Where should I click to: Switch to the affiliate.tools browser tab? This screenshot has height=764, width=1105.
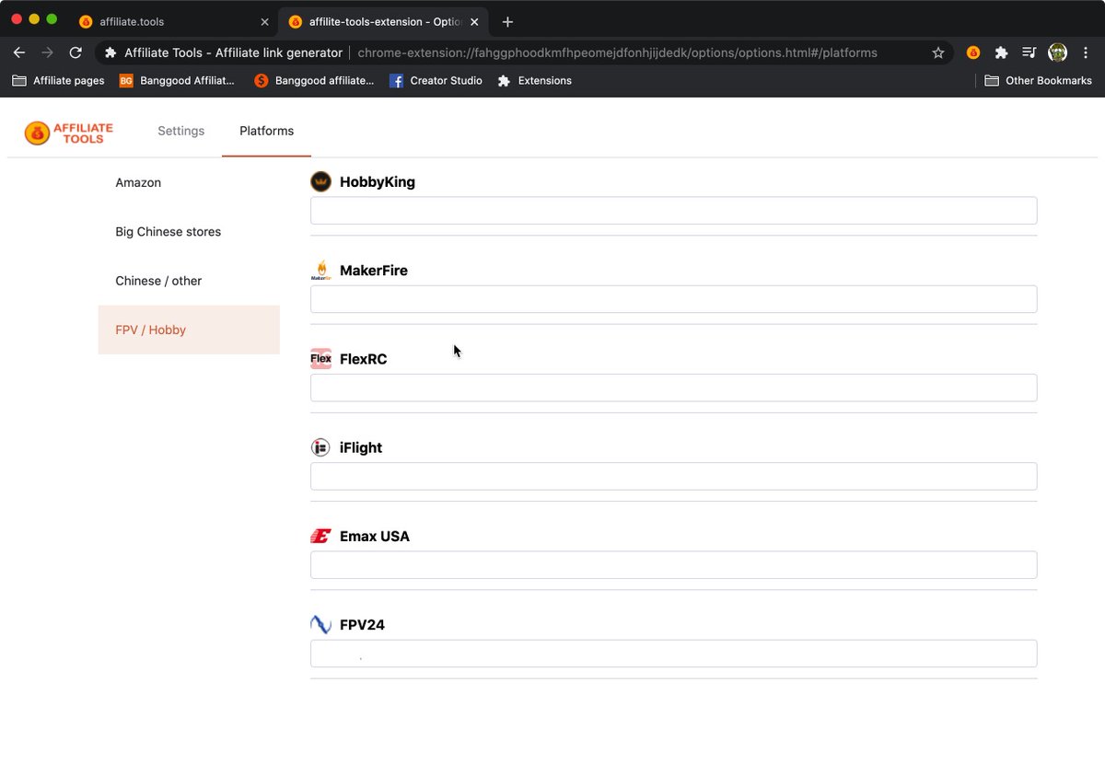(x=172, y=21)
